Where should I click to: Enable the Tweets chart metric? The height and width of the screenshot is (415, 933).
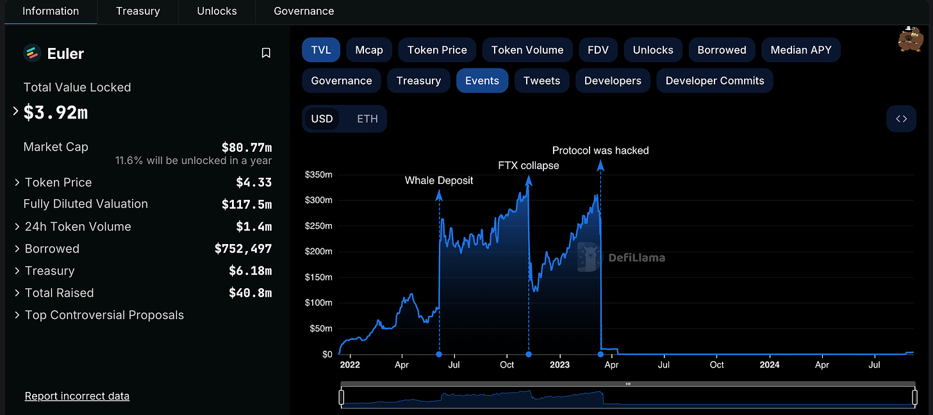coord(541,81)
